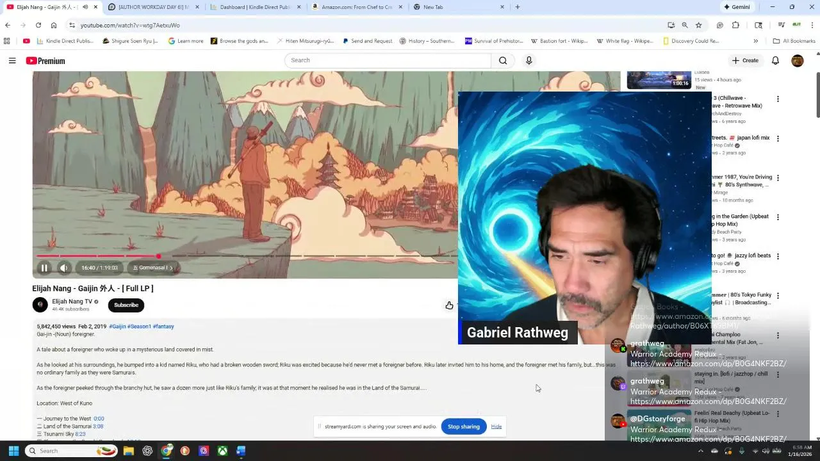The width and height of the screenshot is (820, 461).
Task: Click the red playhead scrubber dot
Action: [x=158, y=256]
